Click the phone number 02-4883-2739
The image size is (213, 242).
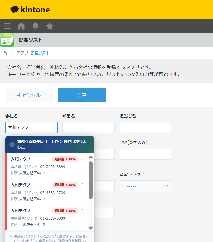pos(53,193)
